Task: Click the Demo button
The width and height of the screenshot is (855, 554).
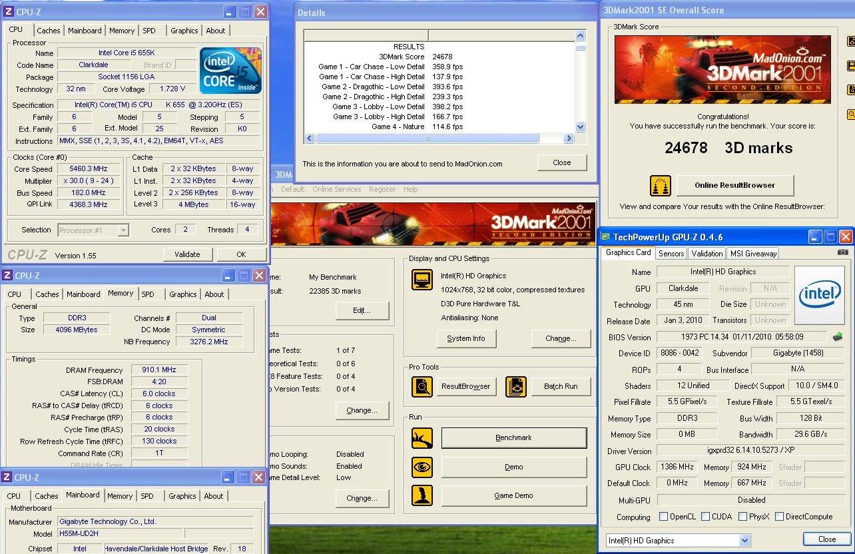Action: pos(514,467)
